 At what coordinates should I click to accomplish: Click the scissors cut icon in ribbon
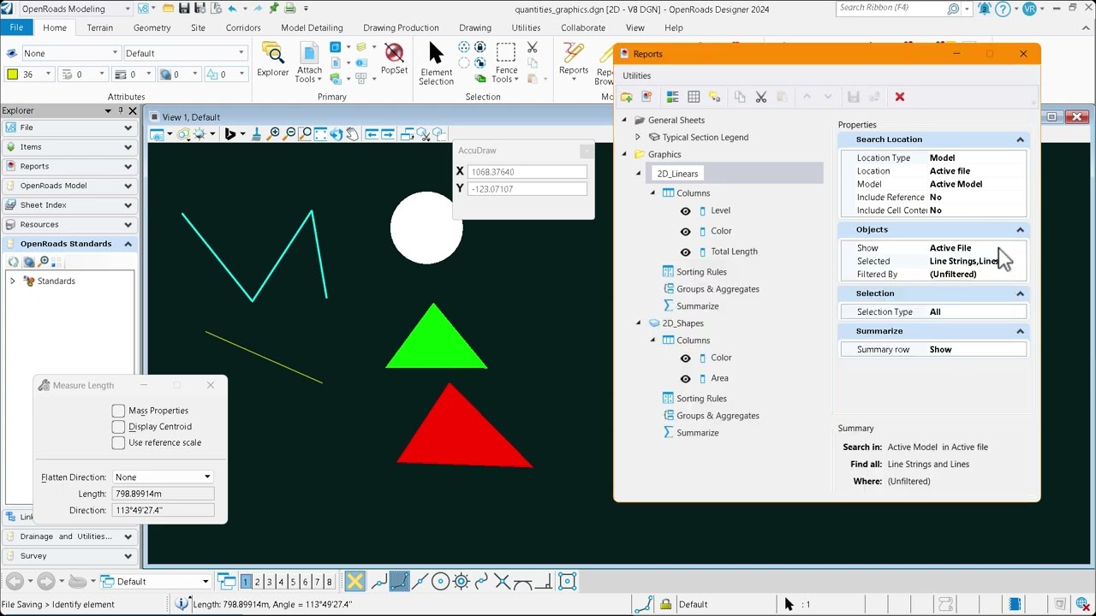pos(532,48)
